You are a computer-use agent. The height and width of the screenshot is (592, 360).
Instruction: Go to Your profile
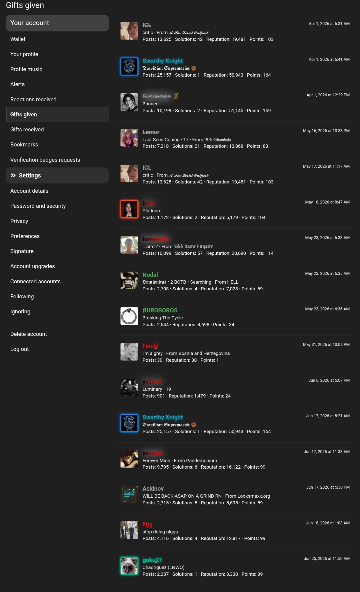[x=57, y=54]
